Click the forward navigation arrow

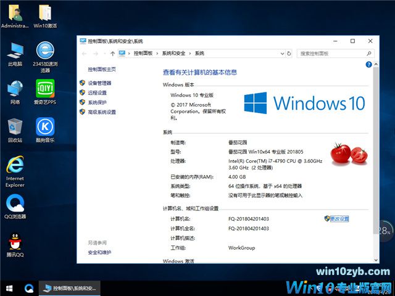pos(96,54)
